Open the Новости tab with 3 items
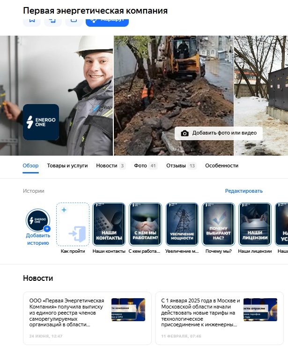The image size is (288, 346). point(111,165)
